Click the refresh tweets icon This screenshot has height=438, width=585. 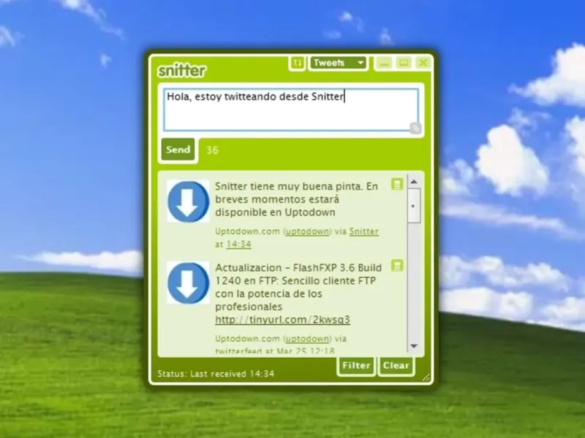click(297, 63)
